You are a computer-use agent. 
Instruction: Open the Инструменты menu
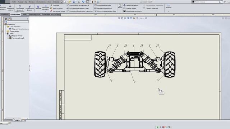pyautogui.click(x=41, y=2)
